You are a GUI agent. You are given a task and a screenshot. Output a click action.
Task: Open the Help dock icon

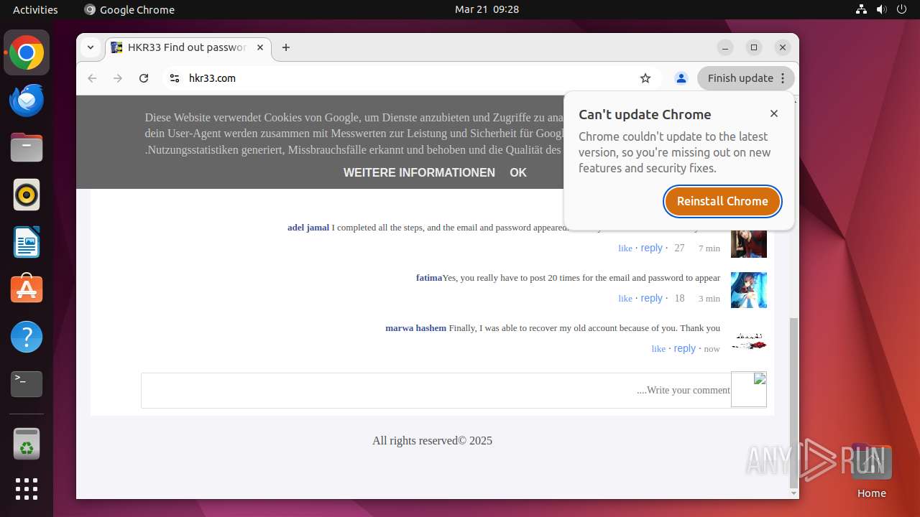tap(27, 337)
